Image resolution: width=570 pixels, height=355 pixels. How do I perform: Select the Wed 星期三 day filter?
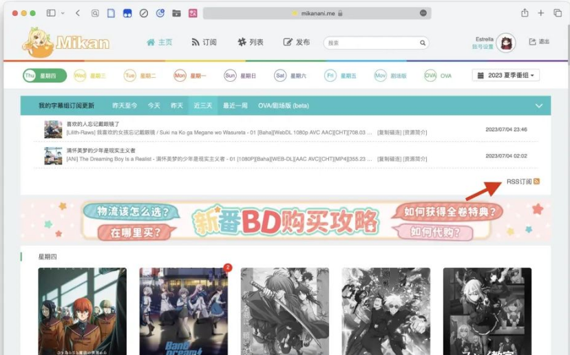[x=89, y=76]
